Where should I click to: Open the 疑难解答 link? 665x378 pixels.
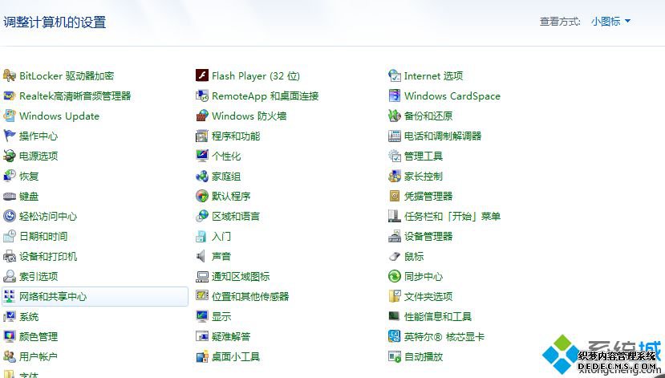coord(231,336)
